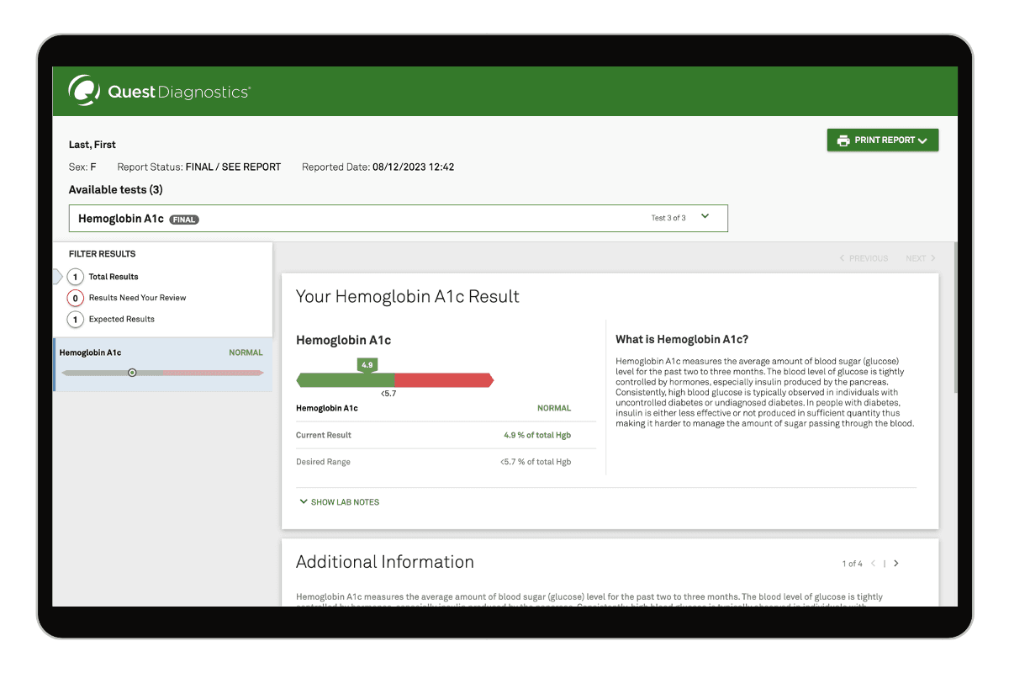Viewport: 1009px width, 673px height.
Task: Click the 4.9 value marker flag
Action: coord(367,365)
